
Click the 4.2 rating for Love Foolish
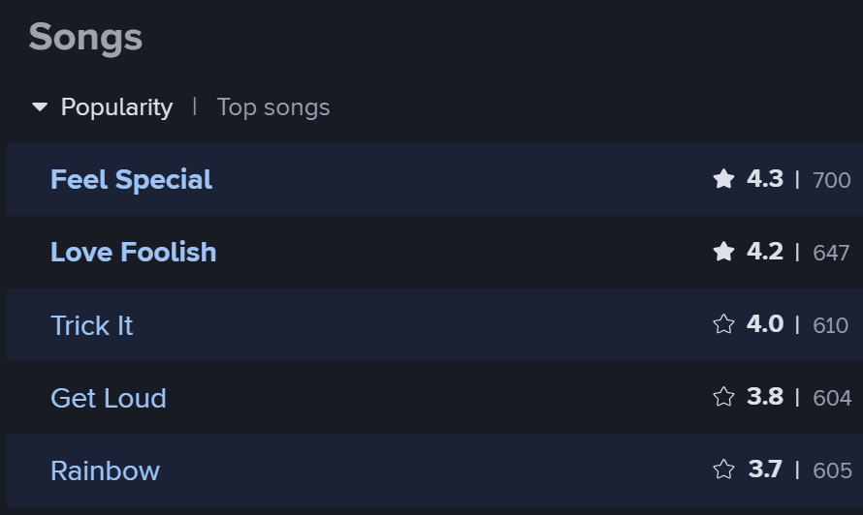[x=765, y=252]
